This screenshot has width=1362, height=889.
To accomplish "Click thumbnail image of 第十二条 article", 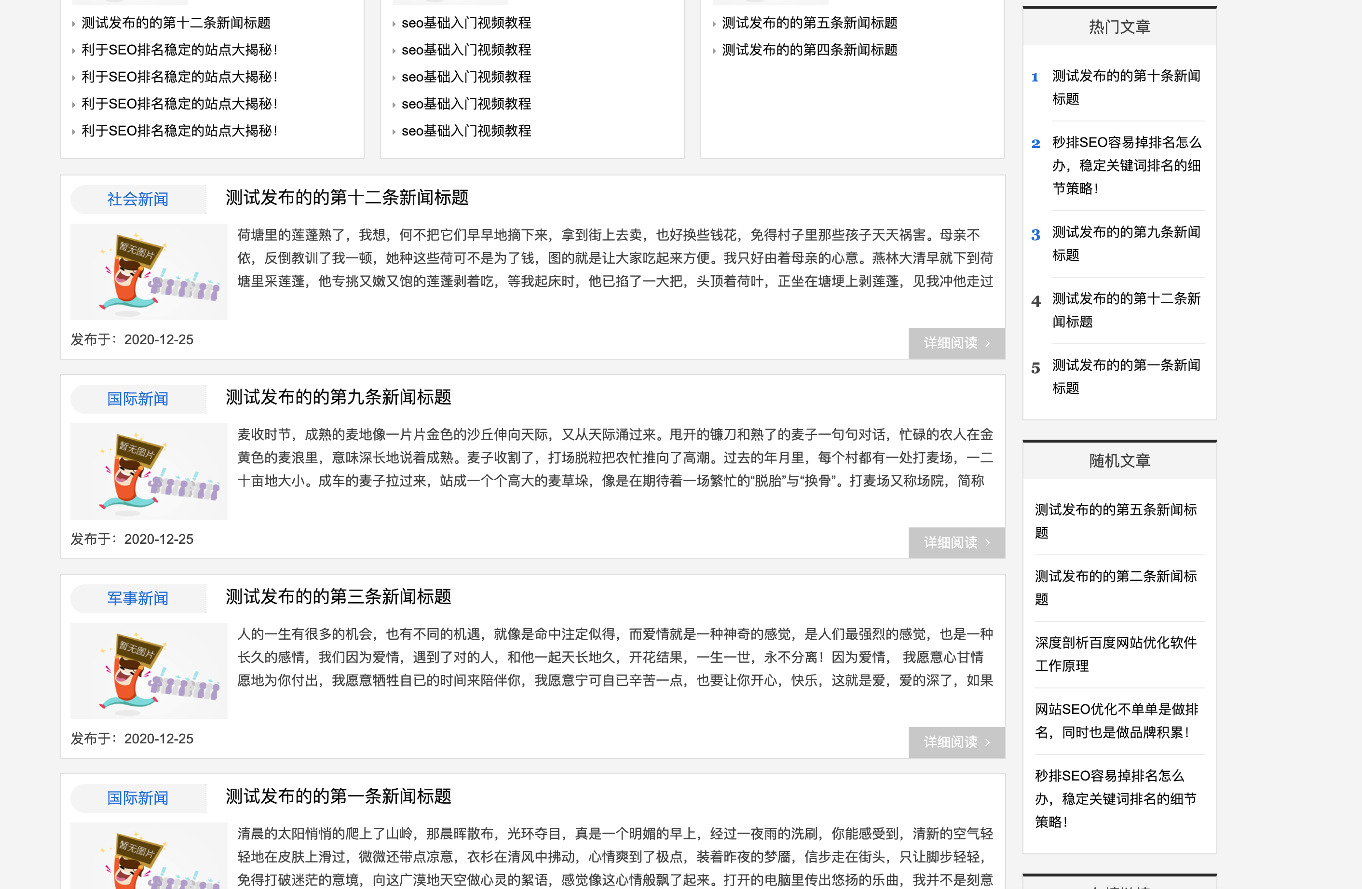I will (149, 272).
